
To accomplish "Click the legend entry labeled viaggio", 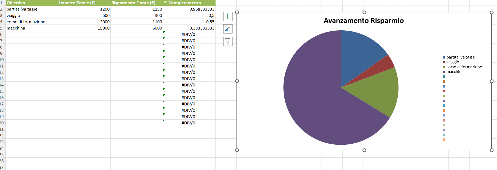I will [x=453, y=62].
